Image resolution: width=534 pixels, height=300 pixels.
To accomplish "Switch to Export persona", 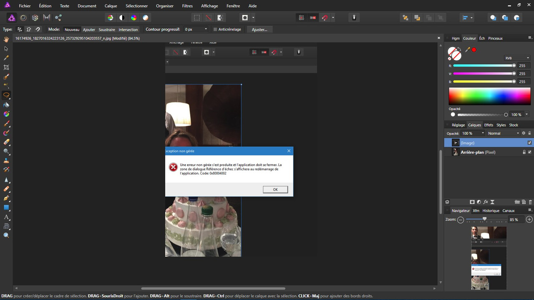I will 58,17.
